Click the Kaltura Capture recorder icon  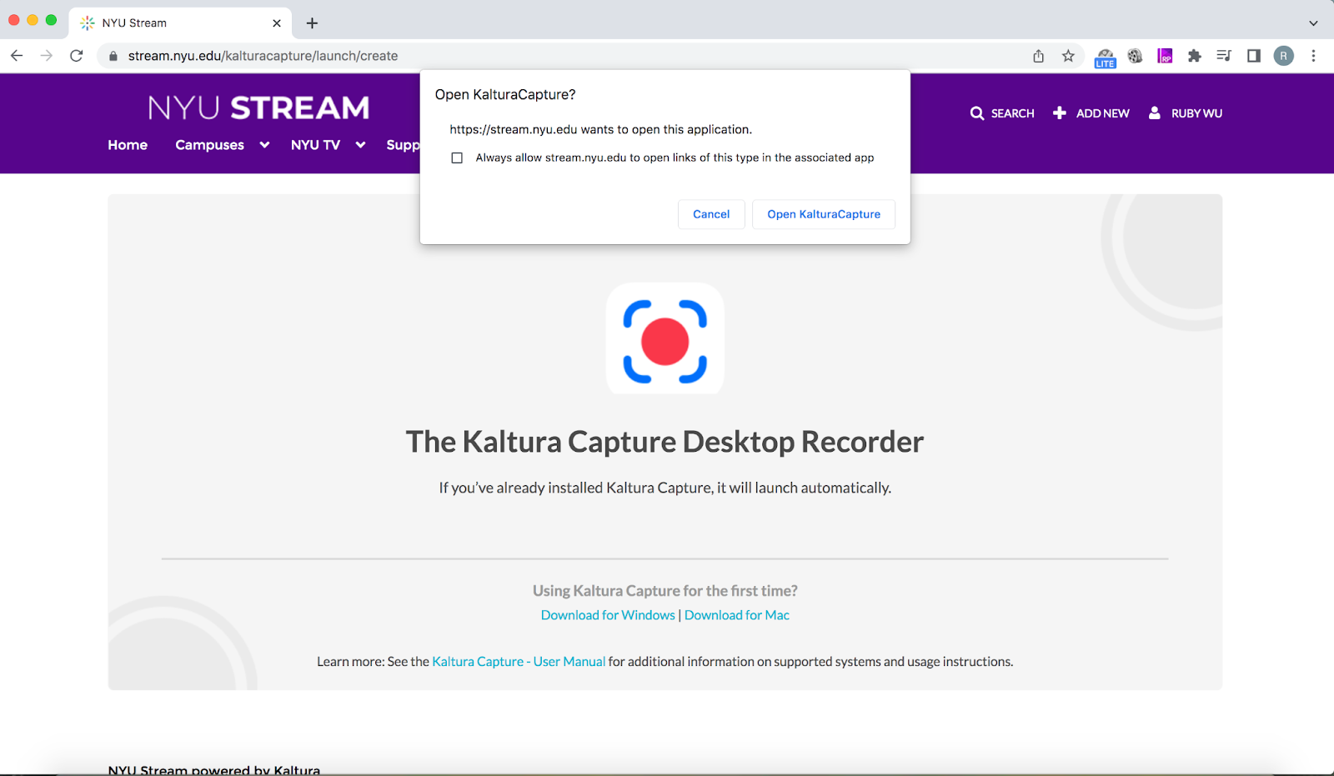point(665,338)
